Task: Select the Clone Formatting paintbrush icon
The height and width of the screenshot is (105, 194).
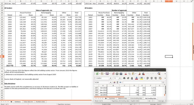Action: click(x=139, y=74)
